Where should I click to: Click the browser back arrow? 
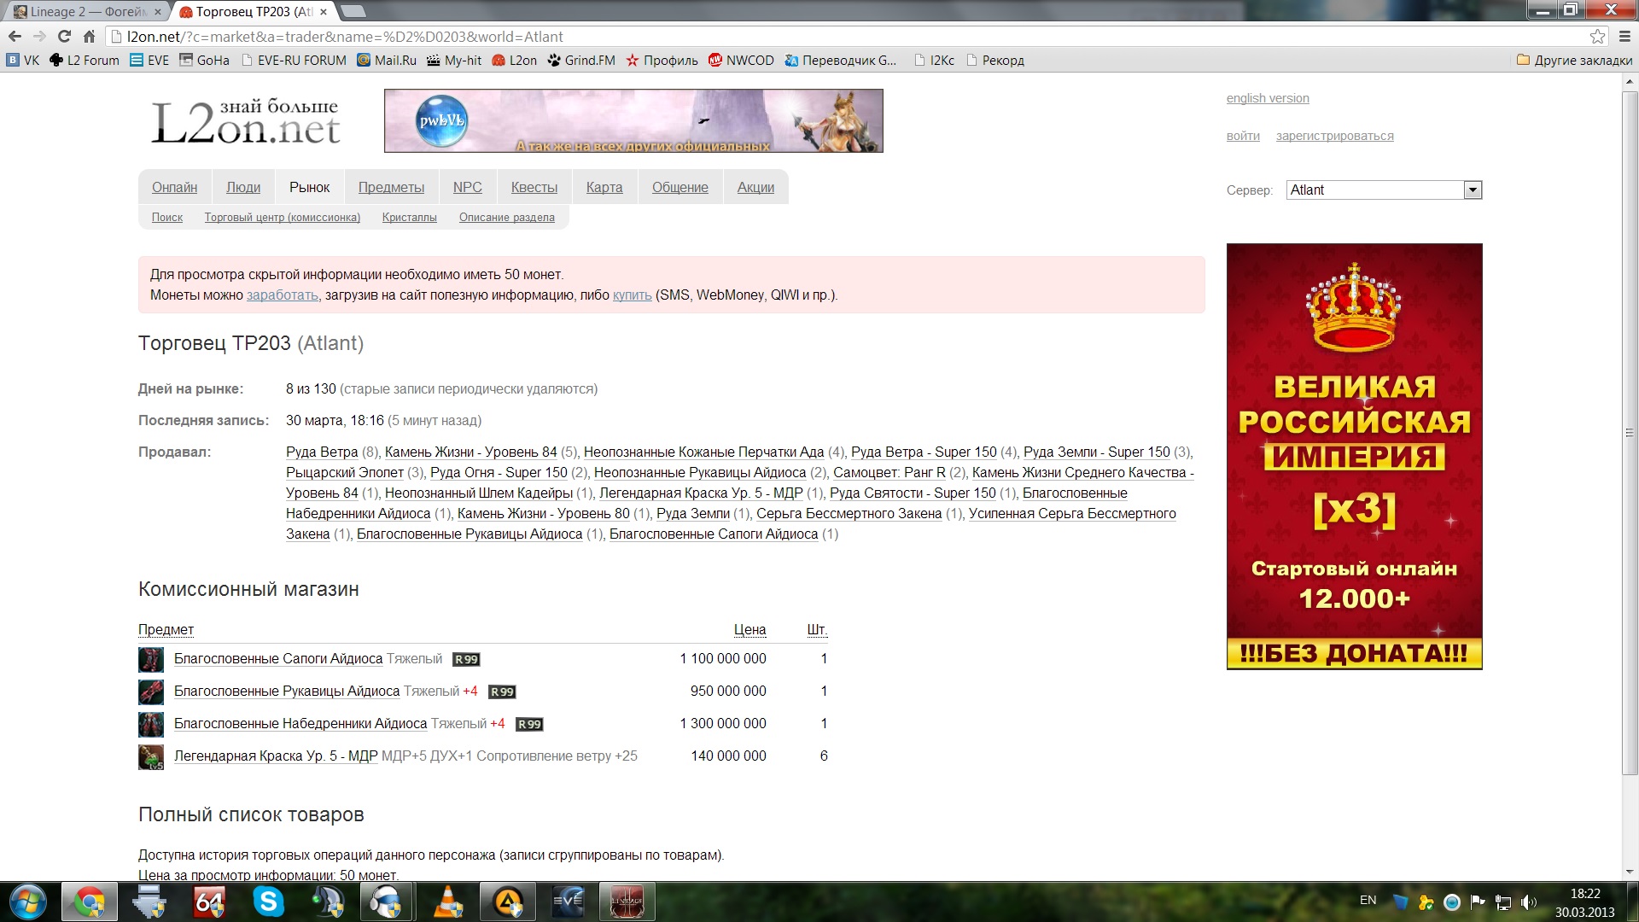(x=15, y=36)
